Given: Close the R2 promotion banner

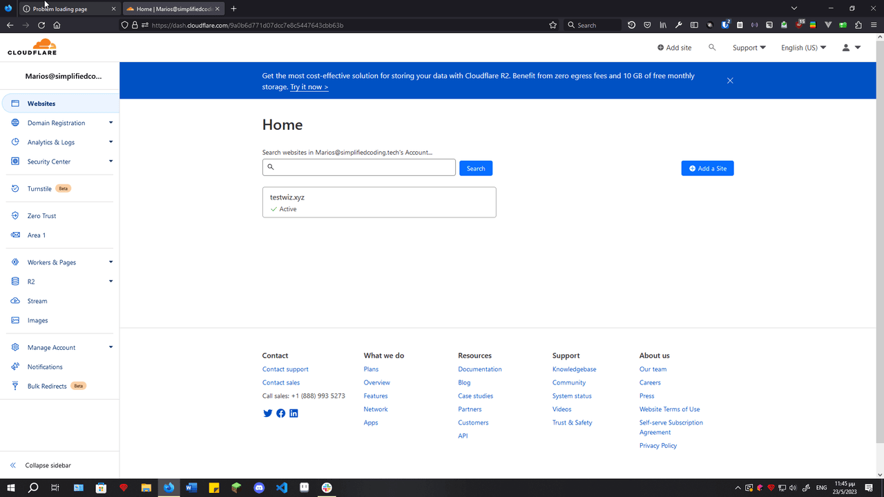Looking at the screenshot, I should pyautogui.click(x=730, y=81).
